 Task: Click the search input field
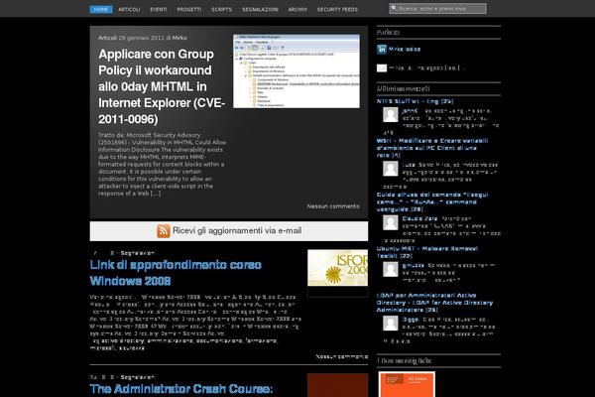coord(437,8)
